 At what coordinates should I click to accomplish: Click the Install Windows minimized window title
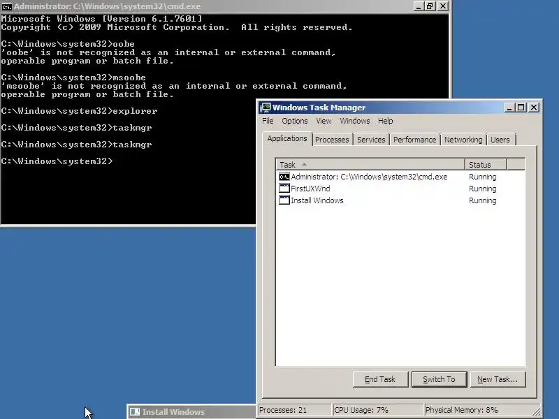[173, 412]
